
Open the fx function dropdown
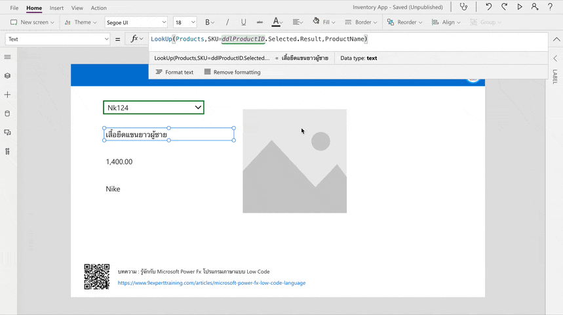coord(137,39)
